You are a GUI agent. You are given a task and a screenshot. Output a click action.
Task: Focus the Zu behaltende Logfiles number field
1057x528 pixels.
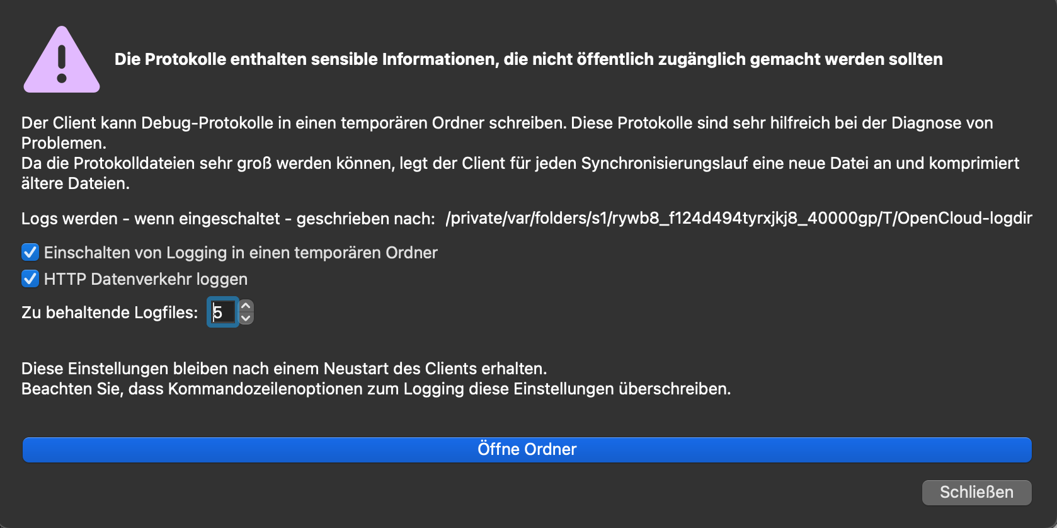click(x=223, y=312)
